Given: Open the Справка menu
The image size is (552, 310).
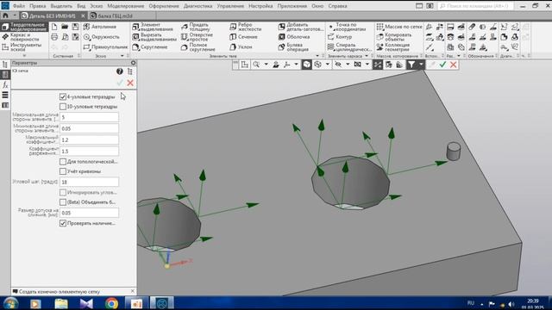Looking at the screenshot, I should pyautogui.click(x=337, y=6).
